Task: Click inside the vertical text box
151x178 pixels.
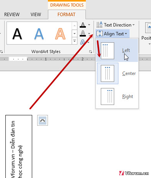Action: (19, 146)
